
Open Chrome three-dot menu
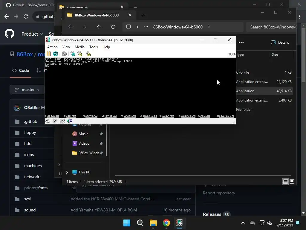(299, 17)
